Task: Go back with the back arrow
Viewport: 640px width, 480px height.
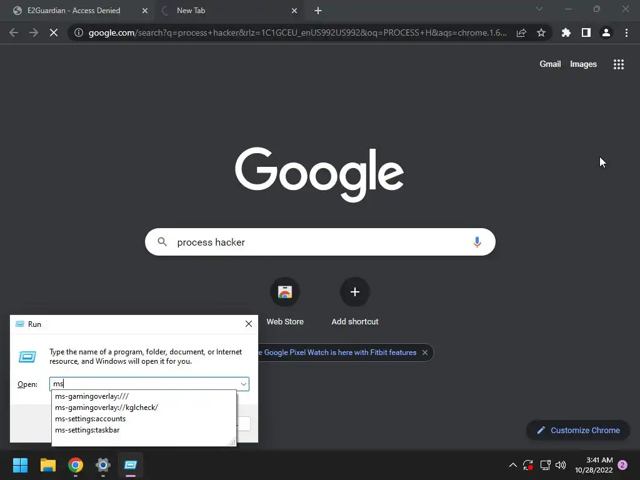Action: 14,32
